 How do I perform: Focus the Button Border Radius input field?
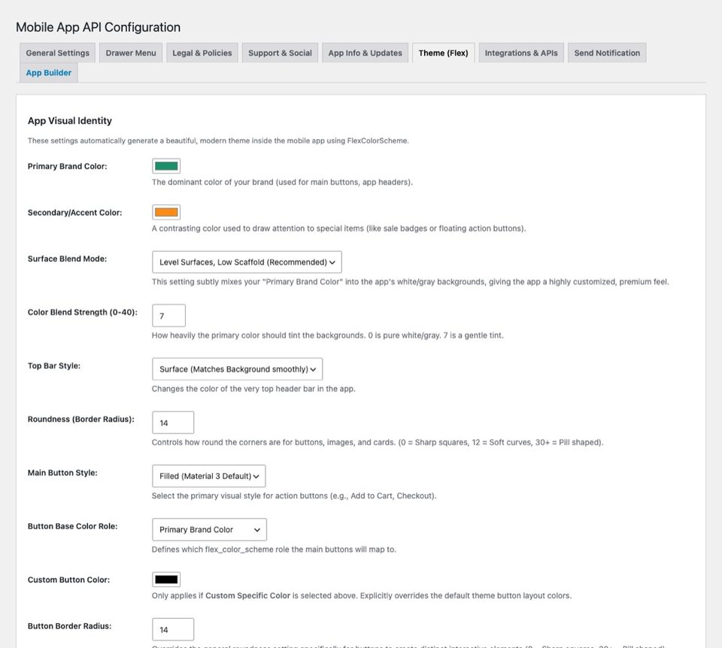click(173, 629)
